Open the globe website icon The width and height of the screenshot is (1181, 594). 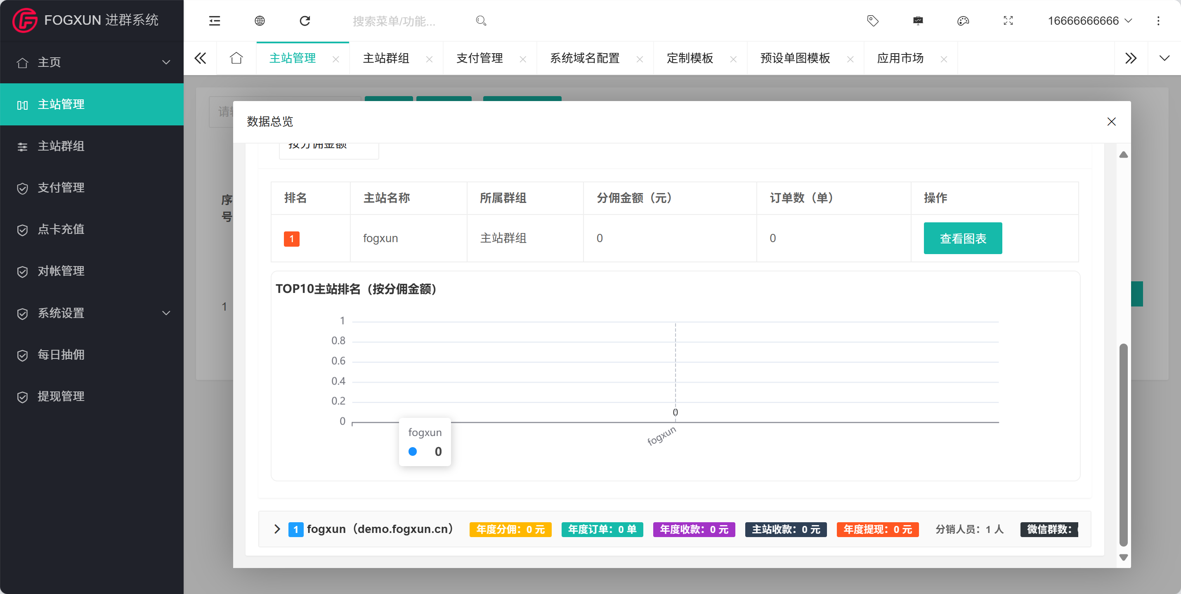point(260,21)
